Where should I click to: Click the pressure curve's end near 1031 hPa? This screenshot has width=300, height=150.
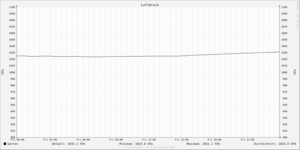[x=279, y=52]
